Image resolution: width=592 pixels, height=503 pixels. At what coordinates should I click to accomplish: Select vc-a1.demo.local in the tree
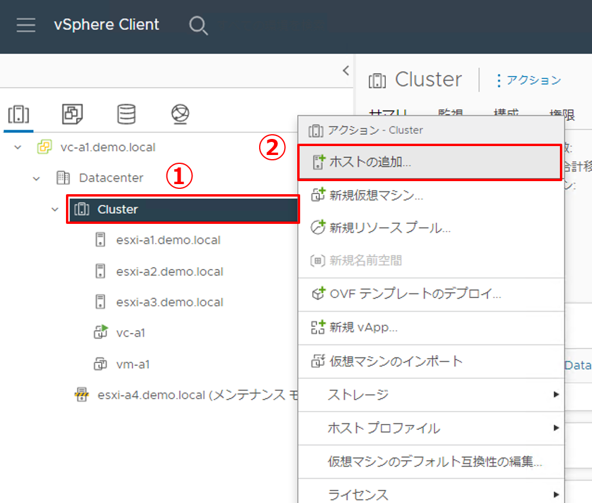click(x=108, y=147)
